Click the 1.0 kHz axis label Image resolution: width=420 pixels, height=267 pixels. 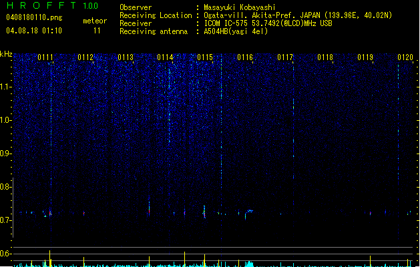[x=6, y=120]
